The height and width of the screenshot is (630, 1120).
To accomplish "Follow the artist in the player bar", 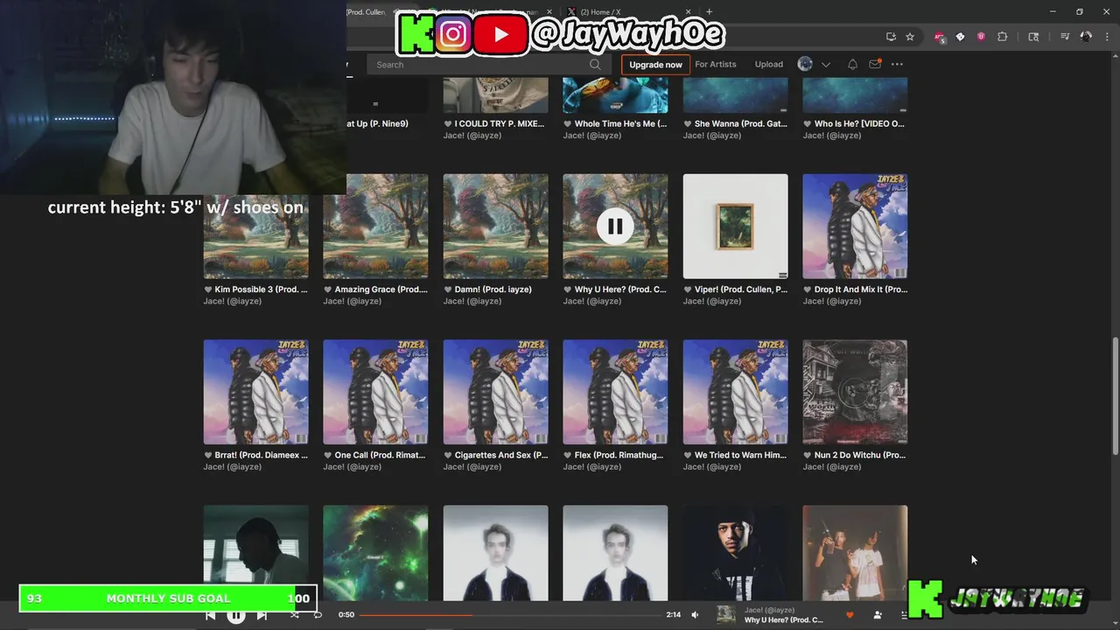I will coord(878,615).
